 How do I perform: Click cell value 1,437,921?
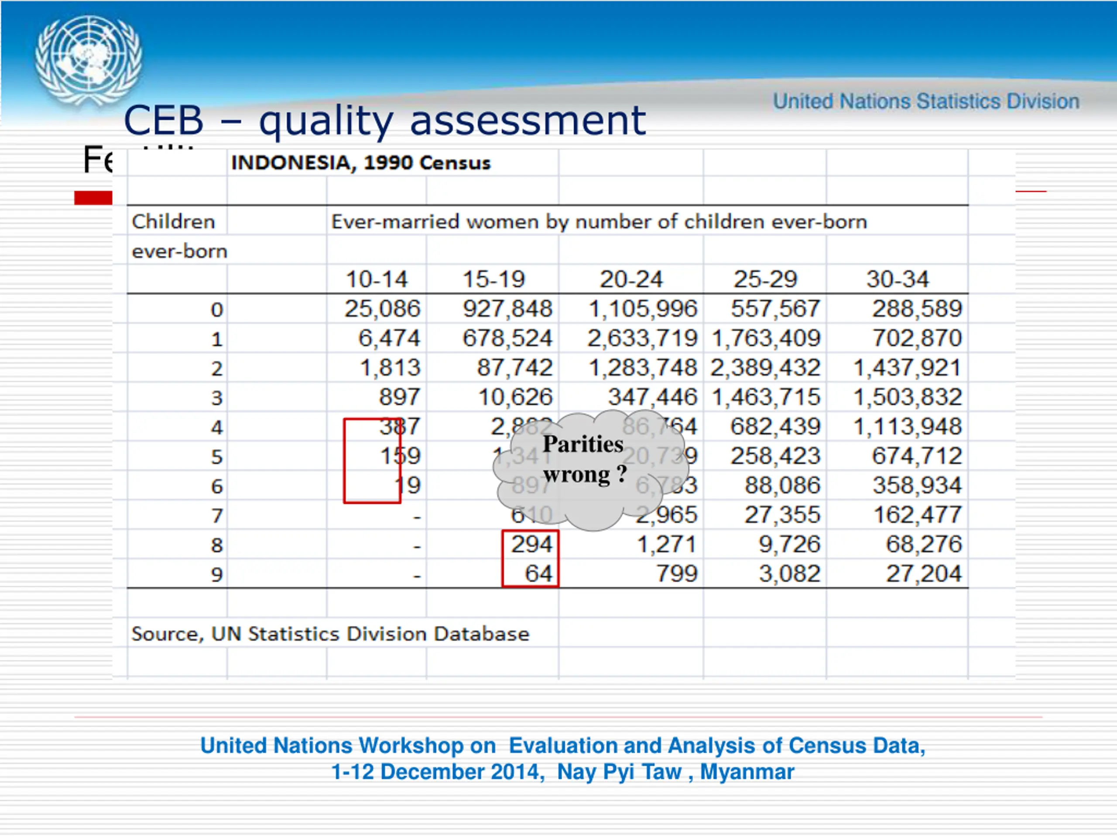pos(908,367)
